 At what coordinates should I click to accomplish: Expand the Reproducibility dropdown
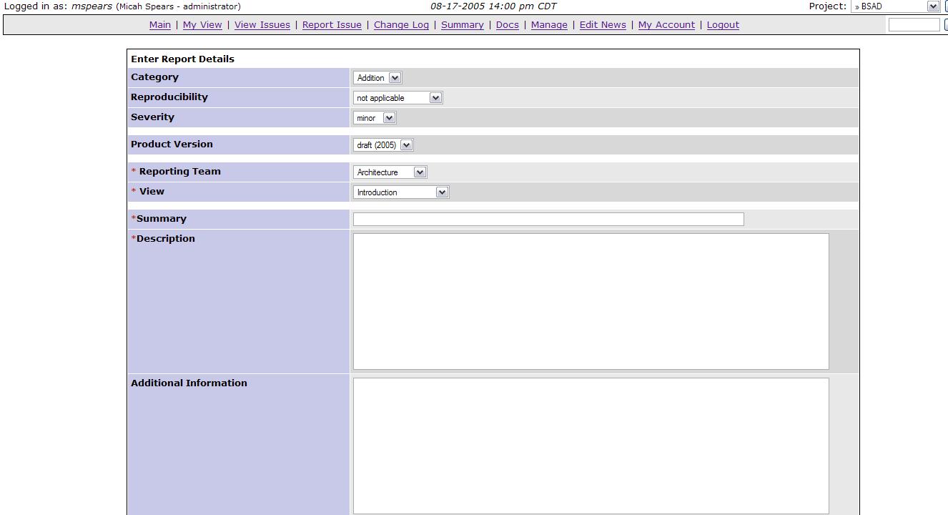[x=398, y=98]
